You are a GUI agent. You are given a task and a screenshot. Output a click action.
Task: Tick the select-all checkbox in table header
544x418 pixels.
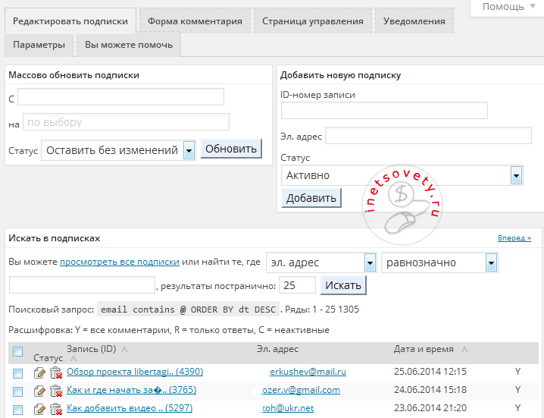17,352
